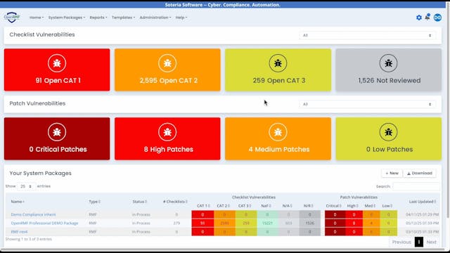Sort by the N/A column header

click(x=287, y=206)
